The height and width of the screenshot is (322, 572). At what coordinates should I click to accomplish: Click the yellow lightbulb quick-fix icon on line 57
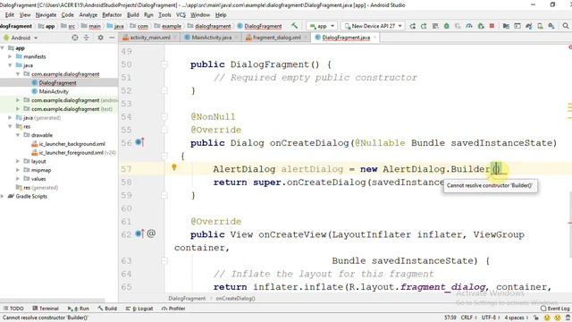point(174,167)
